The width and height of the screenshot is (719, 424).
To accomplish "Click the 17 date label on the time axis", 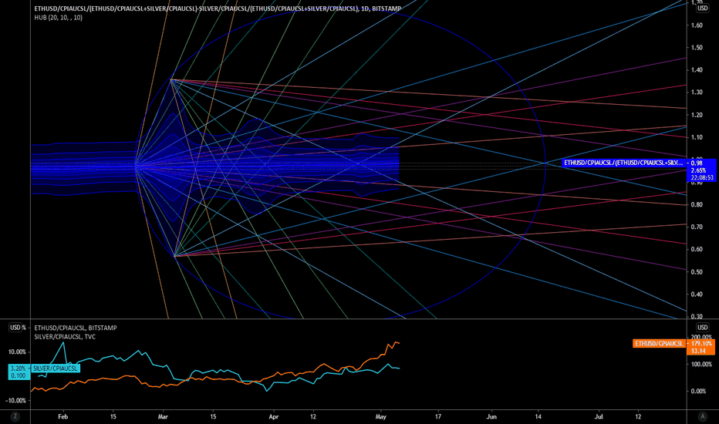I will tap(438, 416).
